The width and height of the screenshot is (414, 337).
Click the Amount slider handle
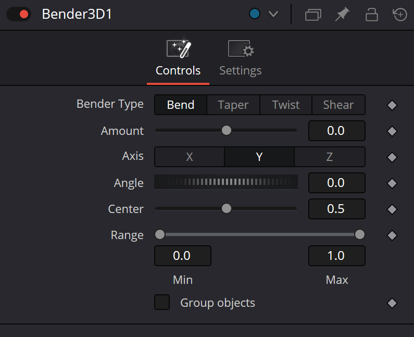coord(227,130)
